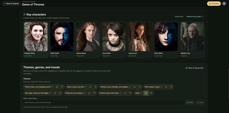Edit 'Political map at the finale' tag
229x113 pixels.
pyautogui.click(x=120, y=93)
